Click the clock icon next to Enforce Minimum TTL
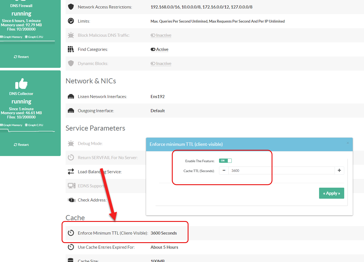This screenshot has width=364, height=262. coord(71,233)
